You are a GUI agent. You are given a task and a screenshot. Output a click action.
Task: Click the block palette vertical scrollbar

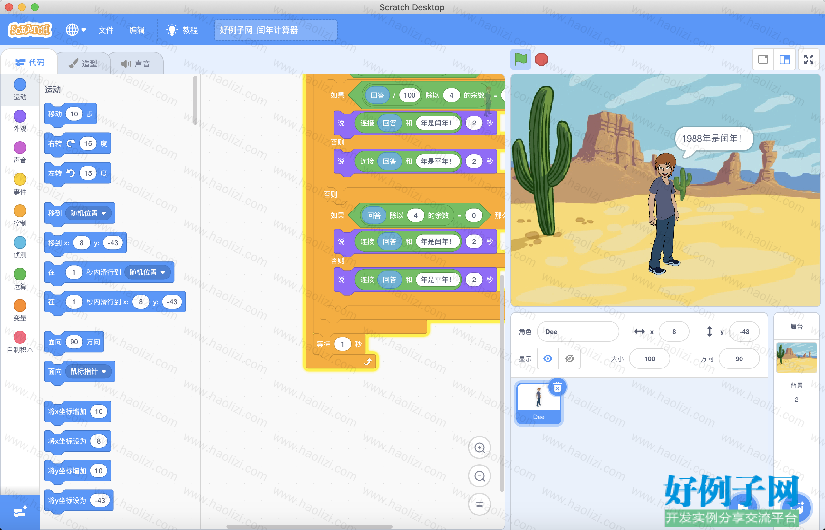click(195, 100)
